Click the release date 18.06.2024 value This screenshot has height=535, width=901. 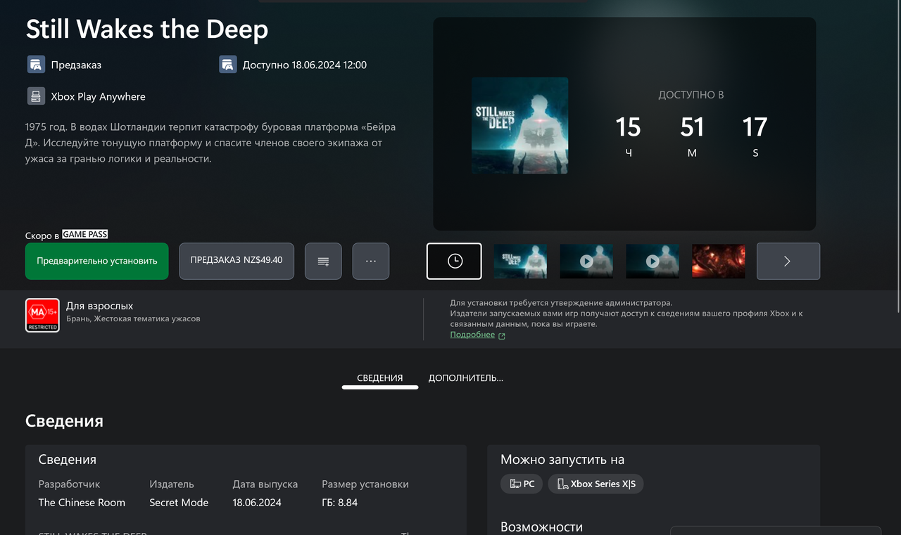pyautogui.click(x=257, y=503)
